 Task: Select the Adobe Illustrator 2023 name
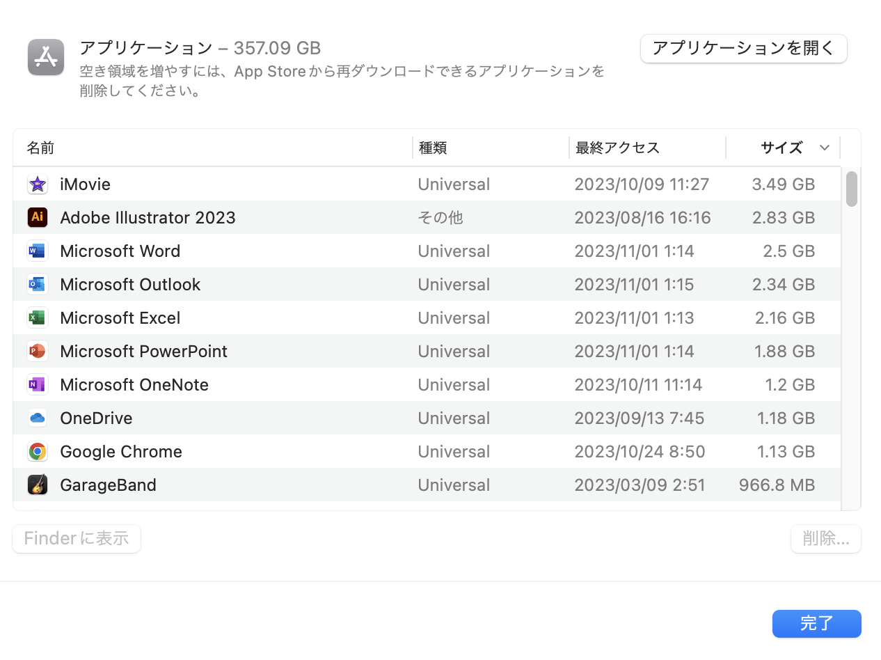148,218
